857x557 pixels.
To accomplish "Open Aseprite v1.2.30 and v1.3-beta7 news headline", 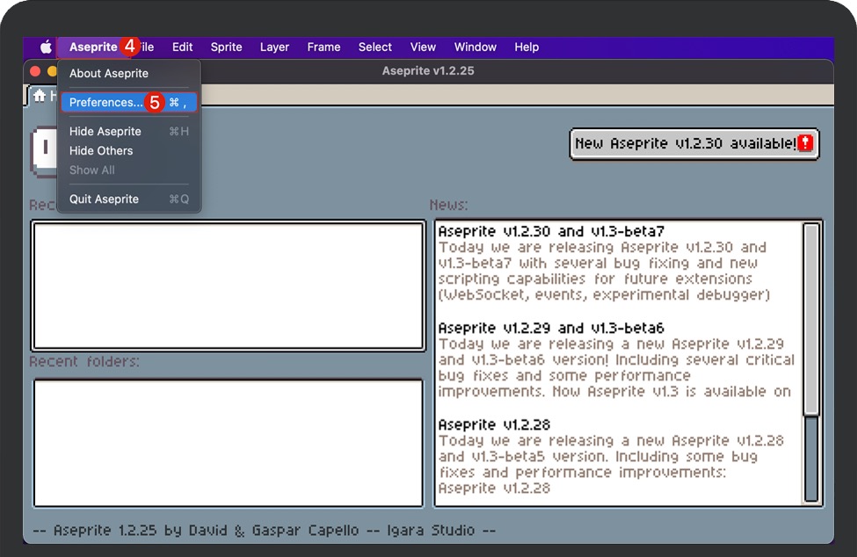I will (x=551, y=231).
